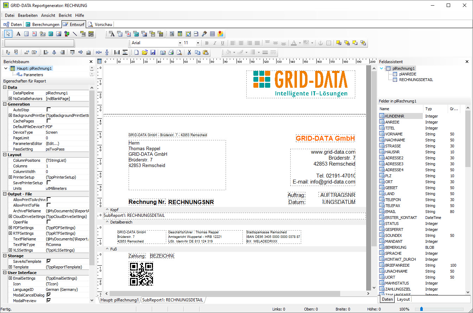Choose the Label component tool
The image size is (473, 313).
coord(18,34)
